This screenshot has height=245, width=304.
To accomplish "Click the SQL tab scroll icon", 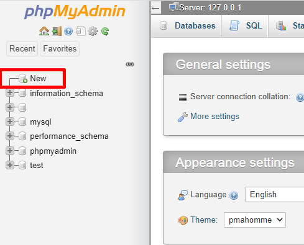I will click(234, 25).
